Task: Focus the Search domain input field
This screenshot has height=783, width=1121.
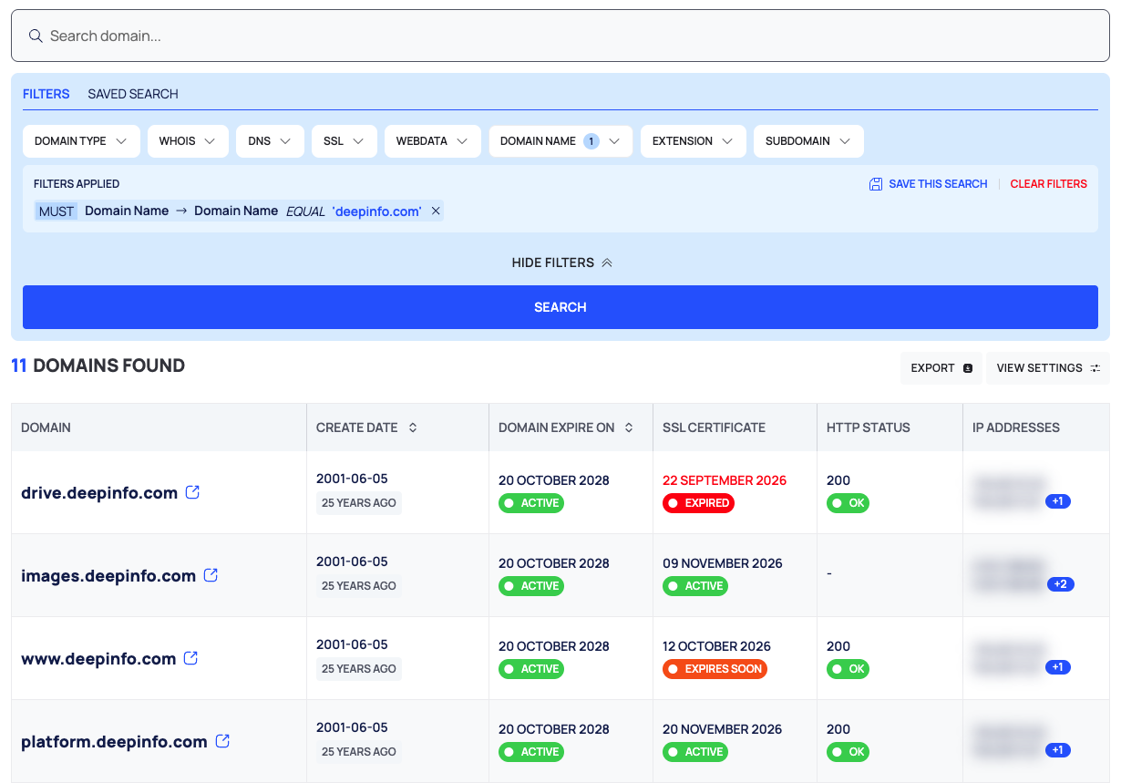Action: [x=560, y=36]
